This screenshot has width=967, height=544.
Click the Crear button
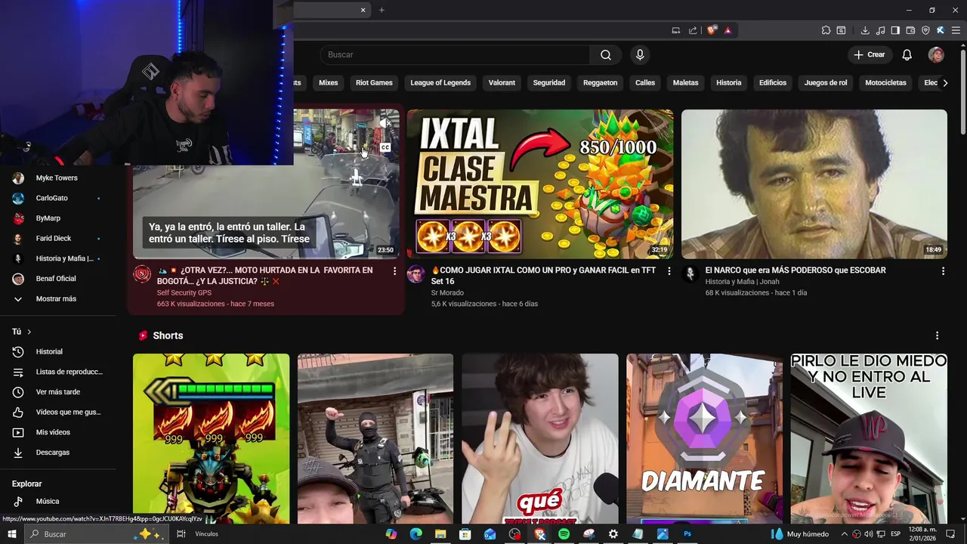tap(870, 54)
